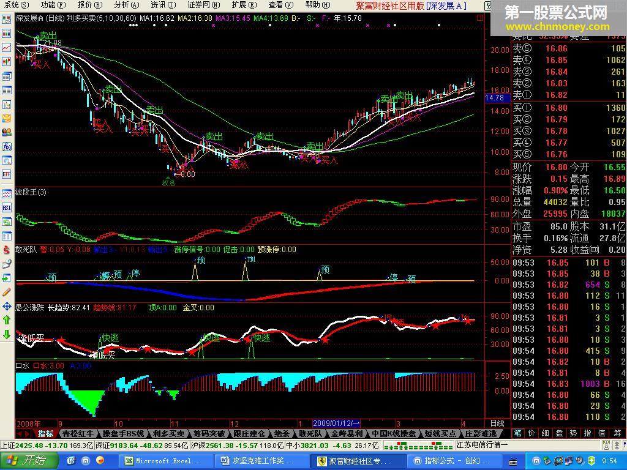Select the 操盘手BS线 indicator tab

coord(122,434)
